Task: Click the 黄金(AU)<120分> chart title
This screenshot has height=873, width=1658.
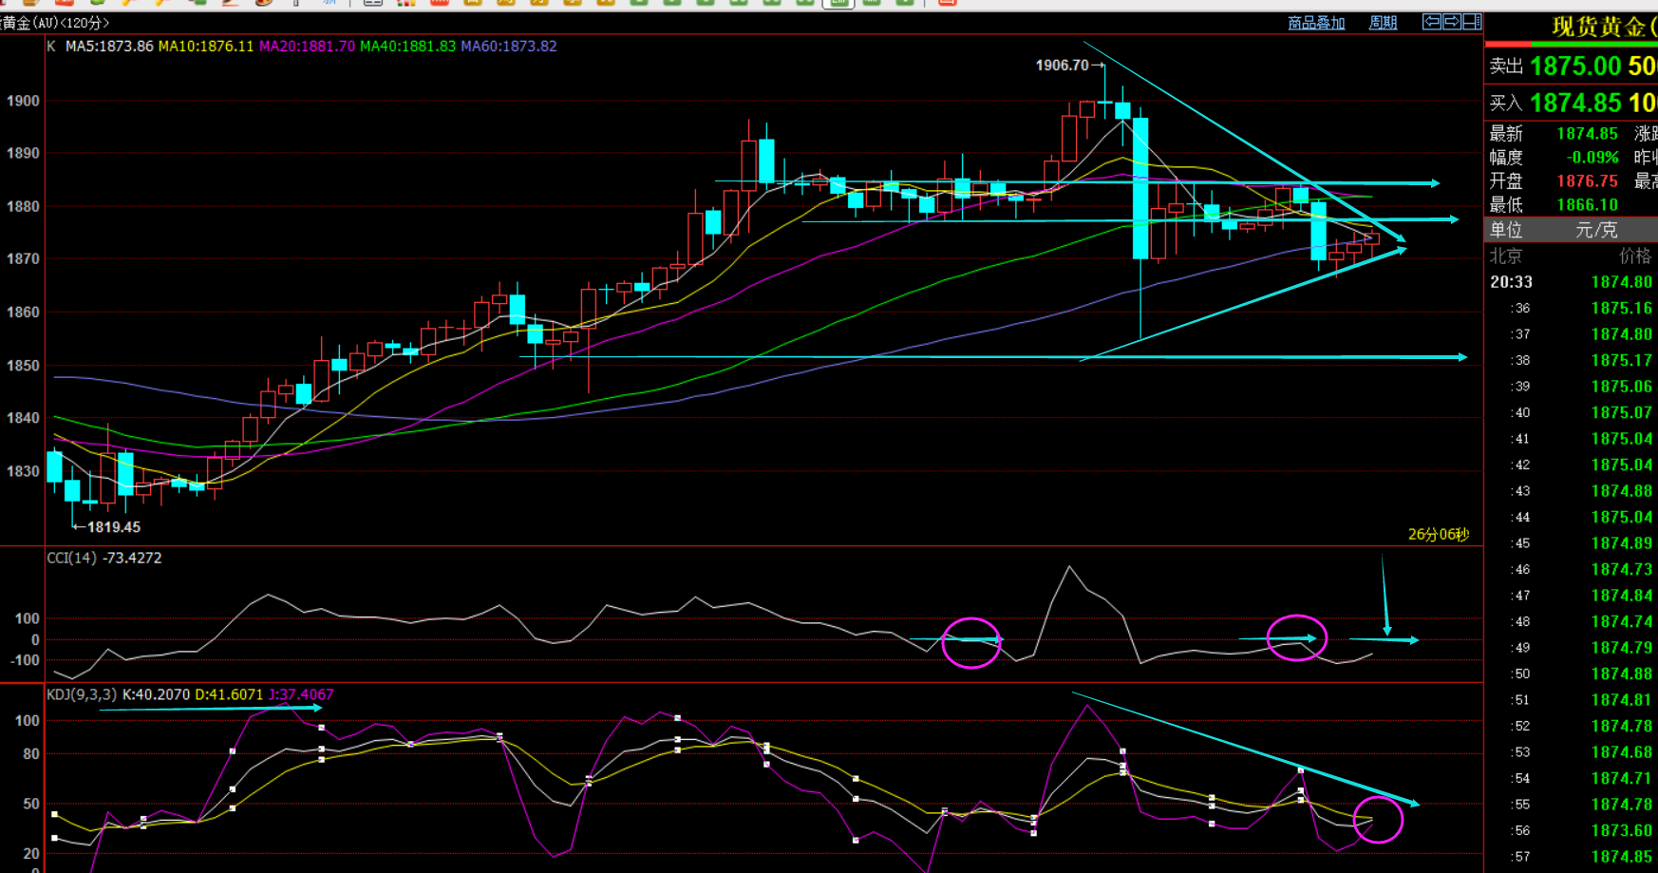Action: coord(55,23)
